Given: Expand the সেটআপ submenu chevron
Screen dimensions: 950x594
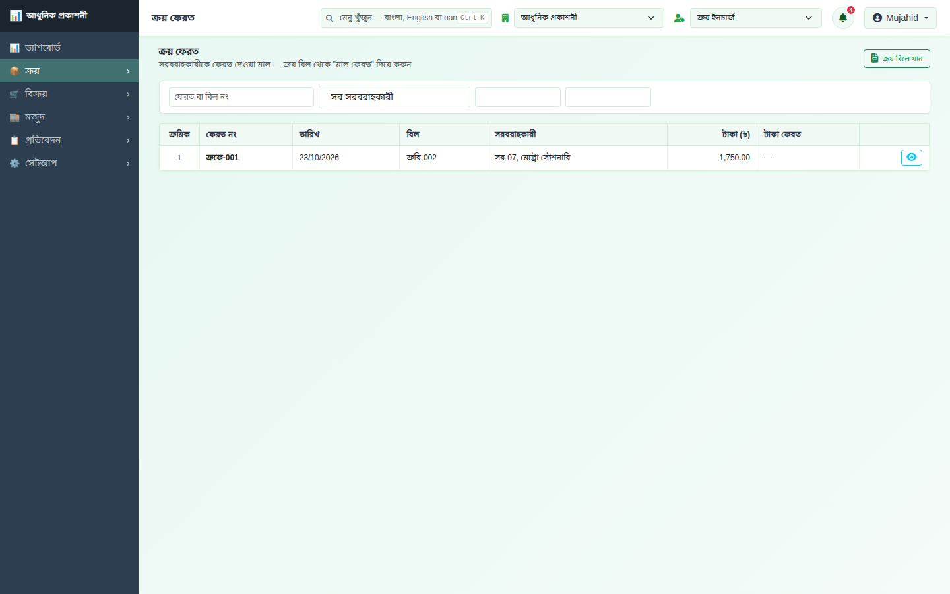Looking at the screenshot, I should pyautogui.click(x=128, y=164).
